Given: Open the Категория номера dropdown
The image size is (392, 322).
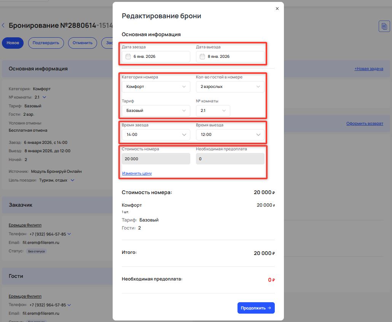Looking at the screenshot, I should pos(156,87).
